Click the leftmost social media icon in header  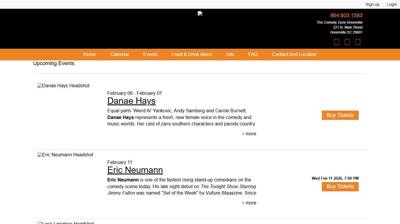[x=336, y=42]
